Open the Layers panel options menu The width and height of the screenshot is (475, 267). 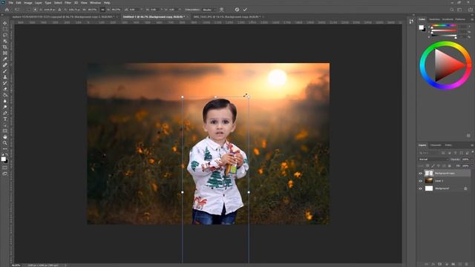tap(472, 145)
